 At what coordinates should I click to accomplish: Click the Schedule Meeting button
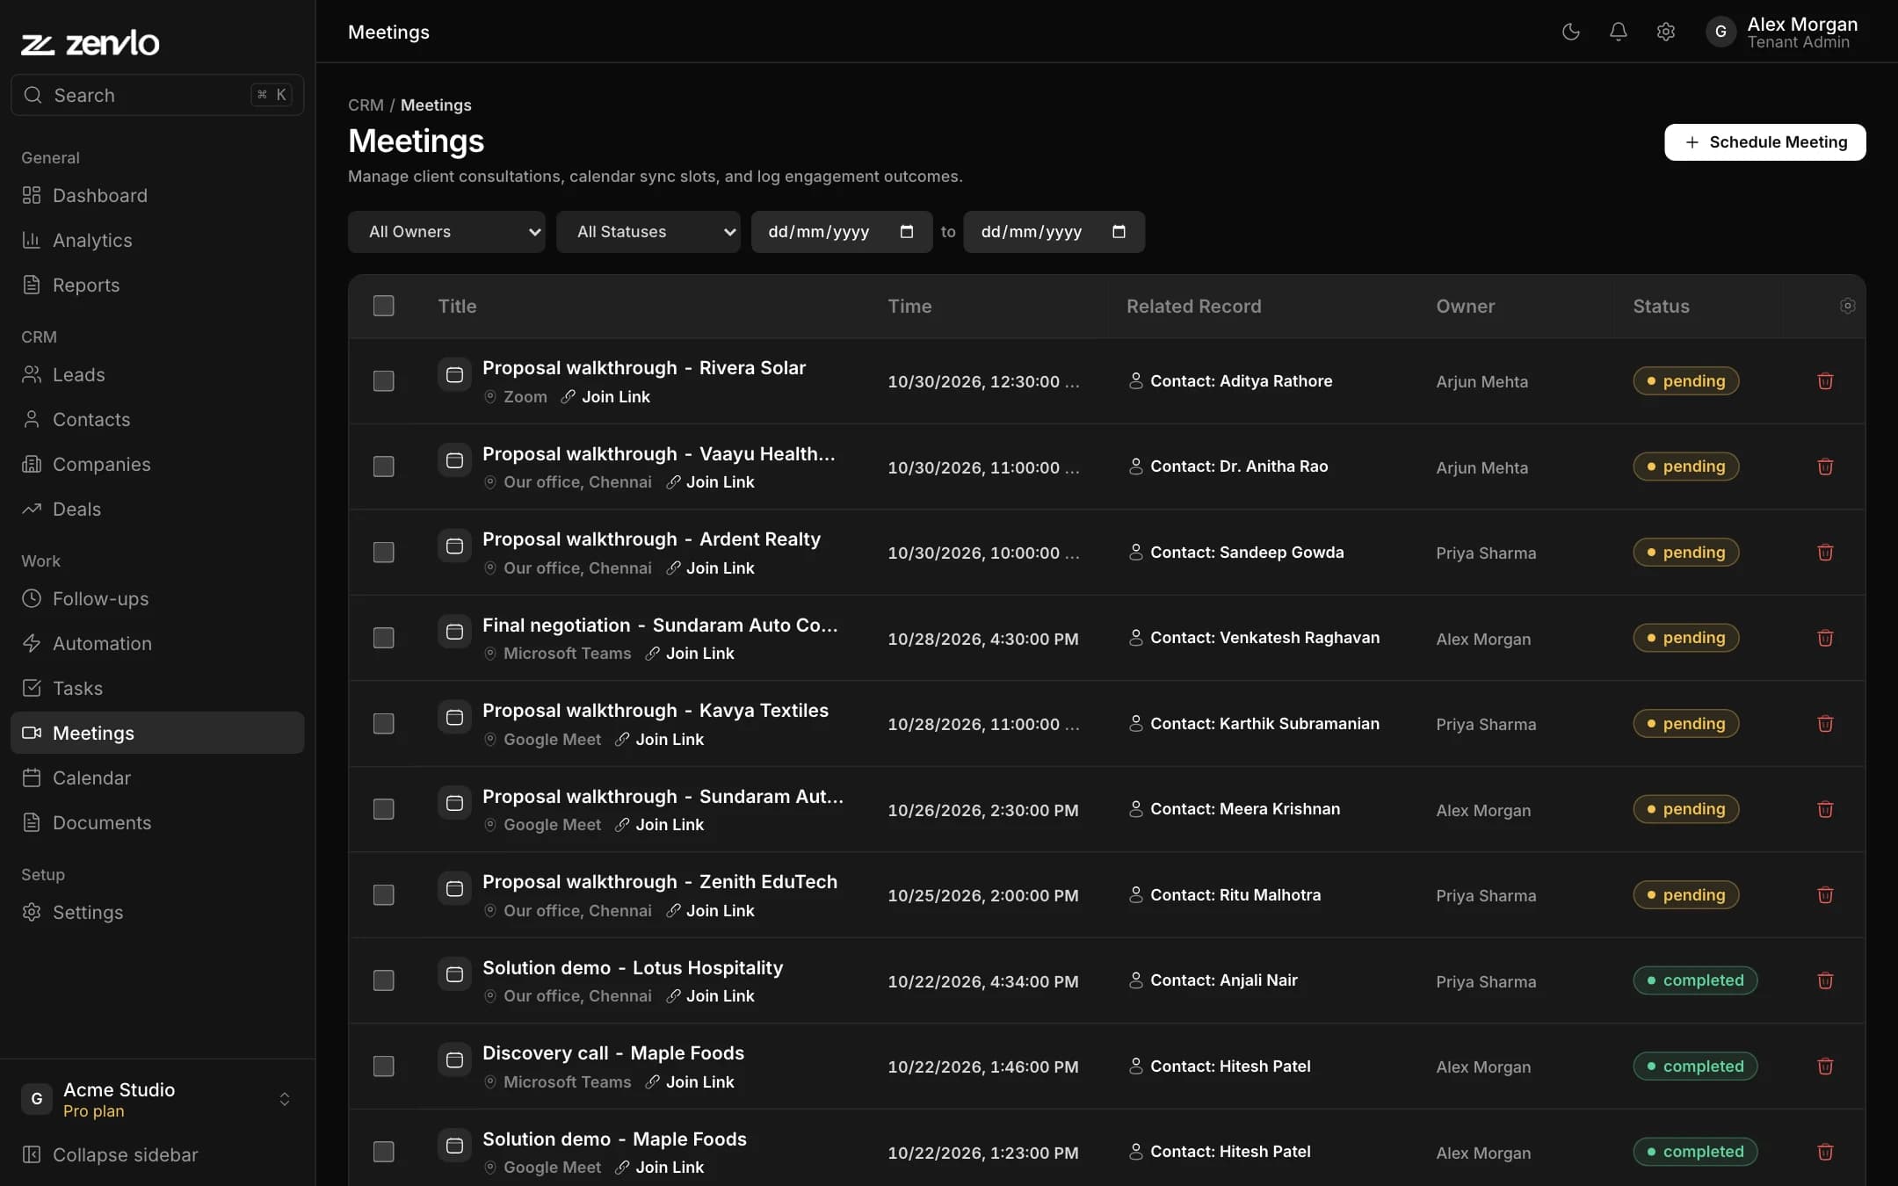pyautogui.click(x=1764, y=142)
